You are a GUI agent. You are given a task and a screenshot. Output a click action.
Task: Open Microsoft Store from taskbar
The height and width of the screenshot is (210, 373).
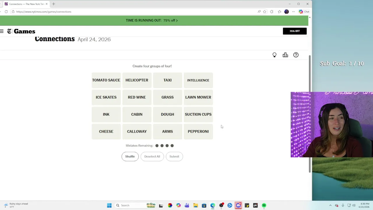click(204, 205)
